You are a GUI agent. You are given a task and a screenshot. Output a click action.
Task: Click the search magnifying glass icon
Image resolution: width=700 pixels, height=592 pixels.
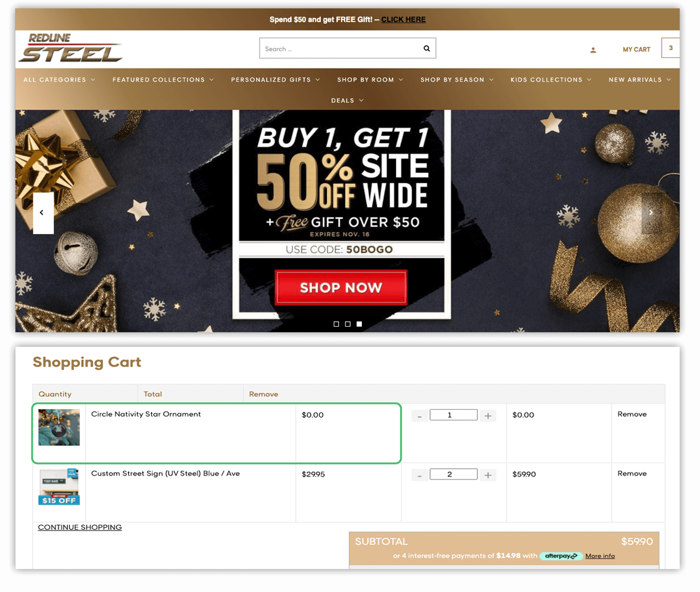[x=427, y=48]
